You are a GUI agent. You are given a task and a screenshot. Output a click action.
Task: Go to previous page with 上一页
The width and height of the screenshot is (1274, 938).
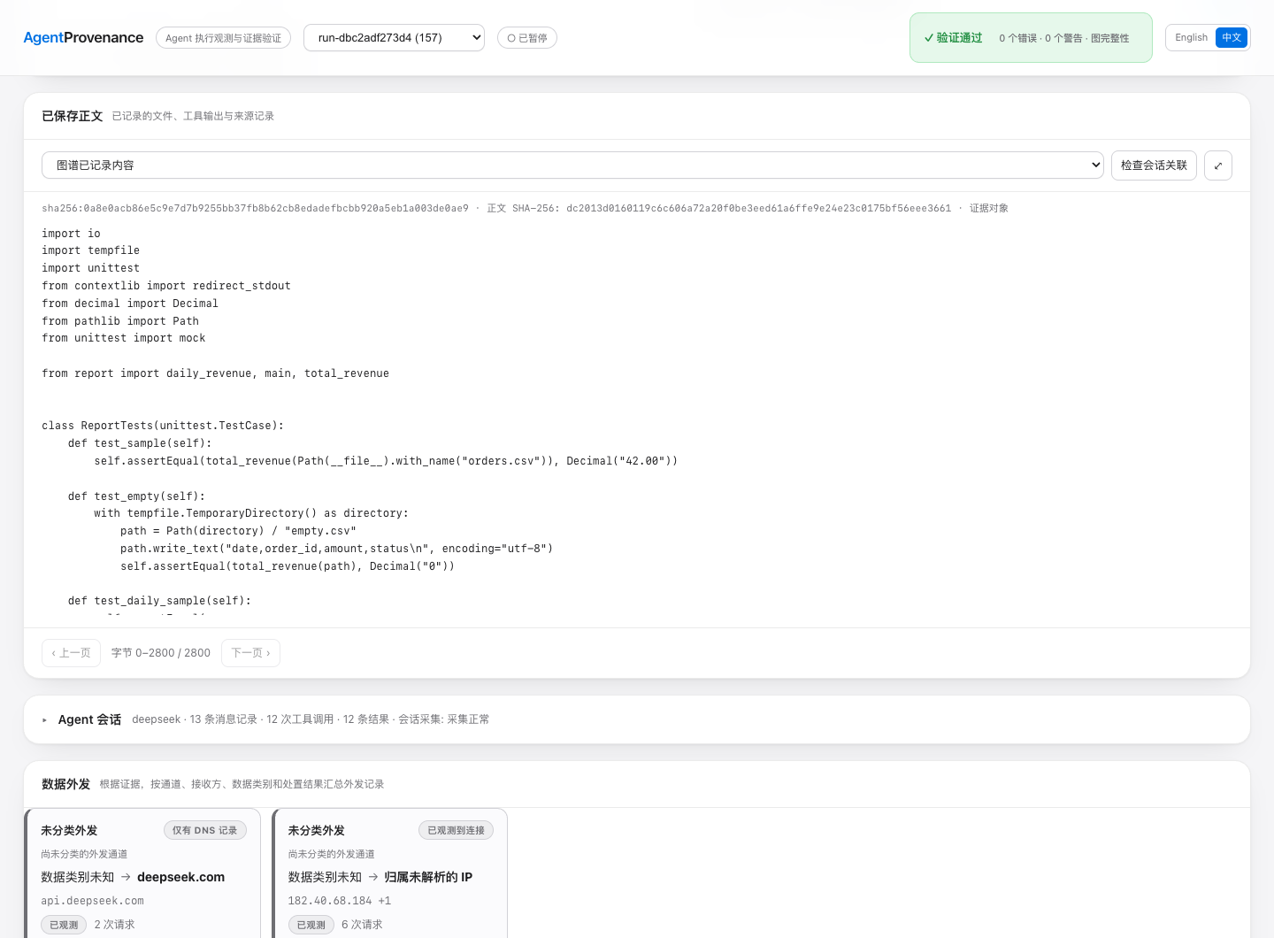click(x=71, y=653)
